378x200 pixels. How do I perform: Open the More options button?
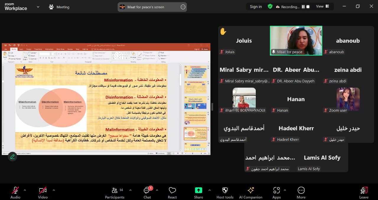tap(301, 191)
